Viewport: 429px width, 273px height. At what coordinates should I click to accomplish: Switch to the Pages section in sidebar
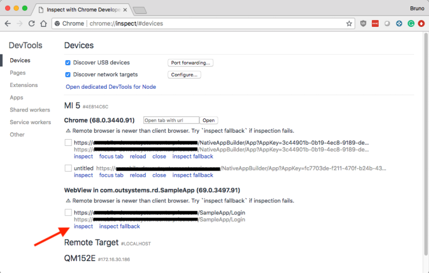(x=18, y=73)
